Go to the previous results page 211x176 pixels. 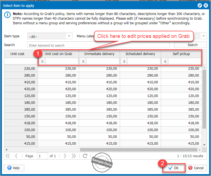[x=16, y=156]
